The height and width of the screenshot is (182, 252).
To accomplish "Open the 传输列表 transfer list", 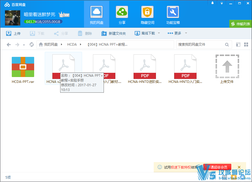I will pyautogui.click(x=241, y=24).
